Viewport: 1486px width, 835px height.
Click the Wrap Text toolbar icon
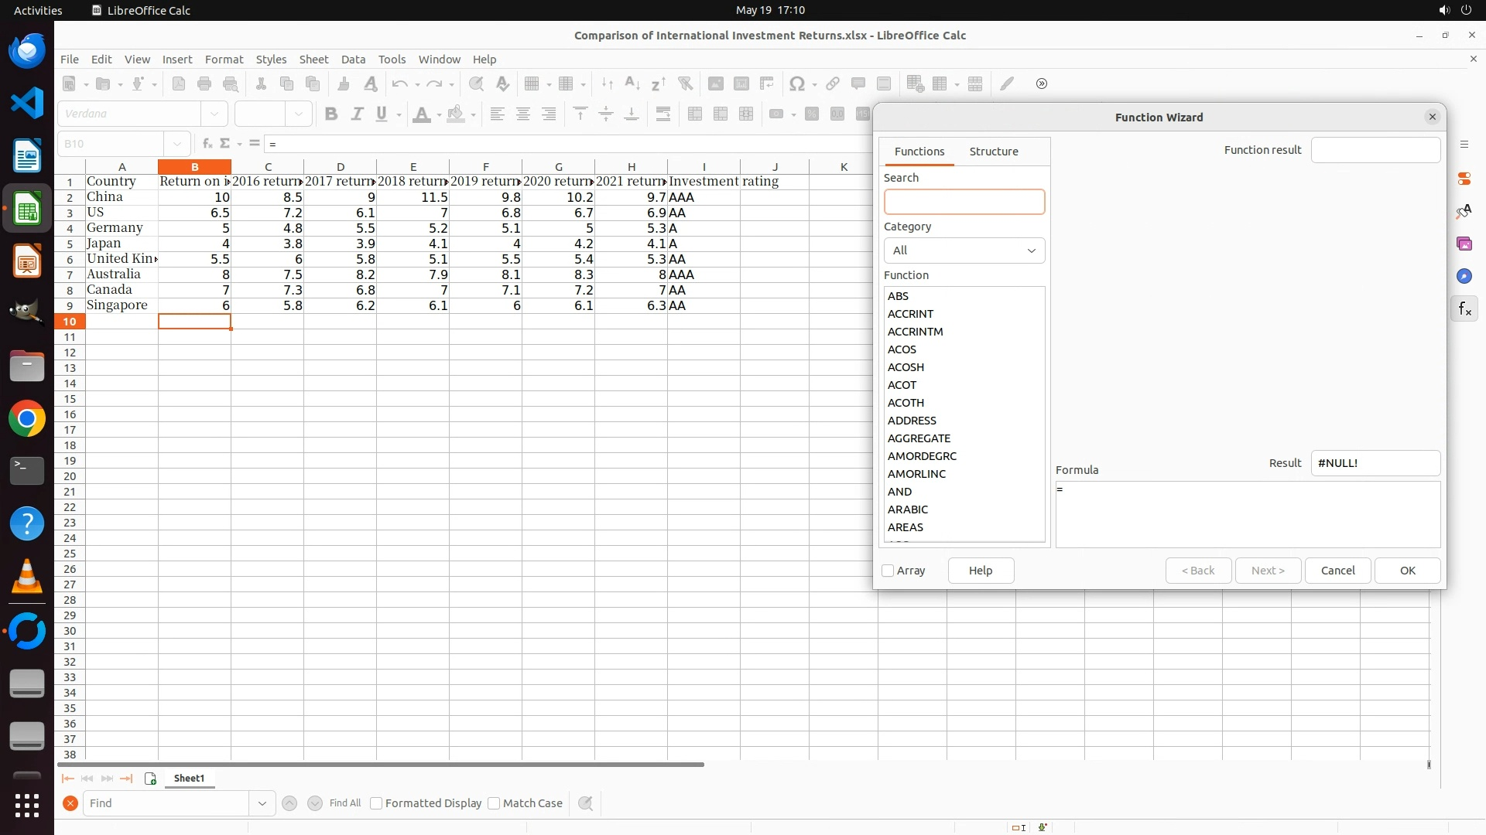click(663, 114)
